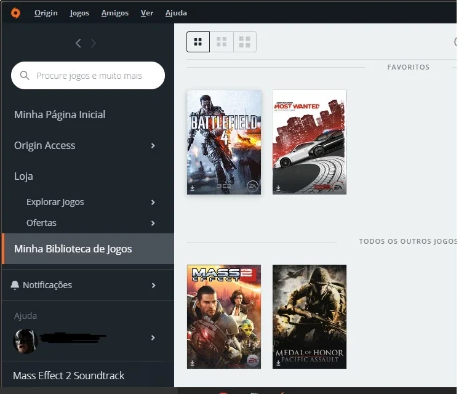Open the Jogos menu
Screen dimensions: 464x394
(79, 13)
